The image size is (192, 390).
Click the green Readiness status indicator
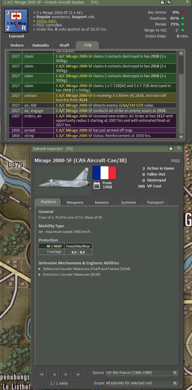pos(183,18)
